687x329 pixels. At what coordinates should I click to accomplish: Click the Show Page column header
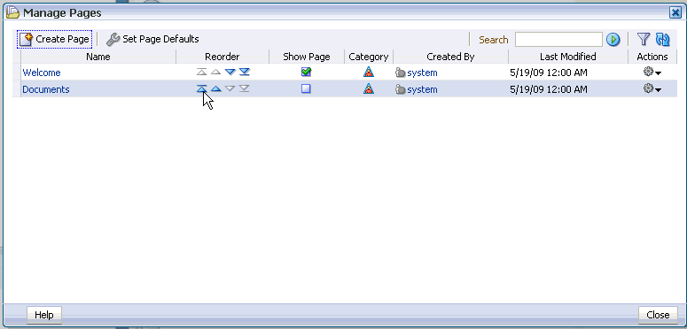[x=307, y=57]
